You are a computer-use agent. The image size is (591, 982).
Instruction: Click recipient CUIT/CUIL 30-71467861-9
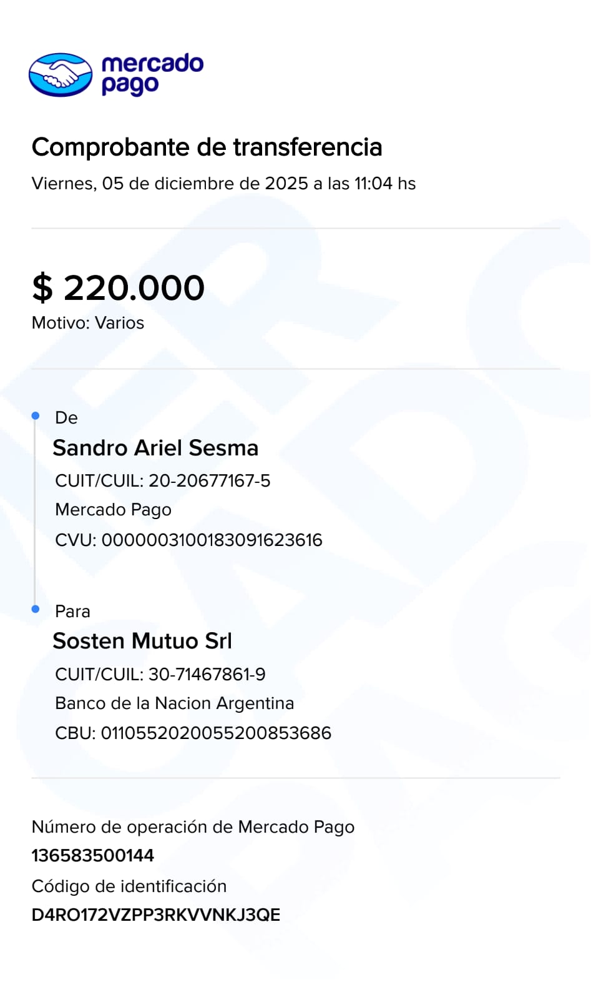tap(160, 675)
